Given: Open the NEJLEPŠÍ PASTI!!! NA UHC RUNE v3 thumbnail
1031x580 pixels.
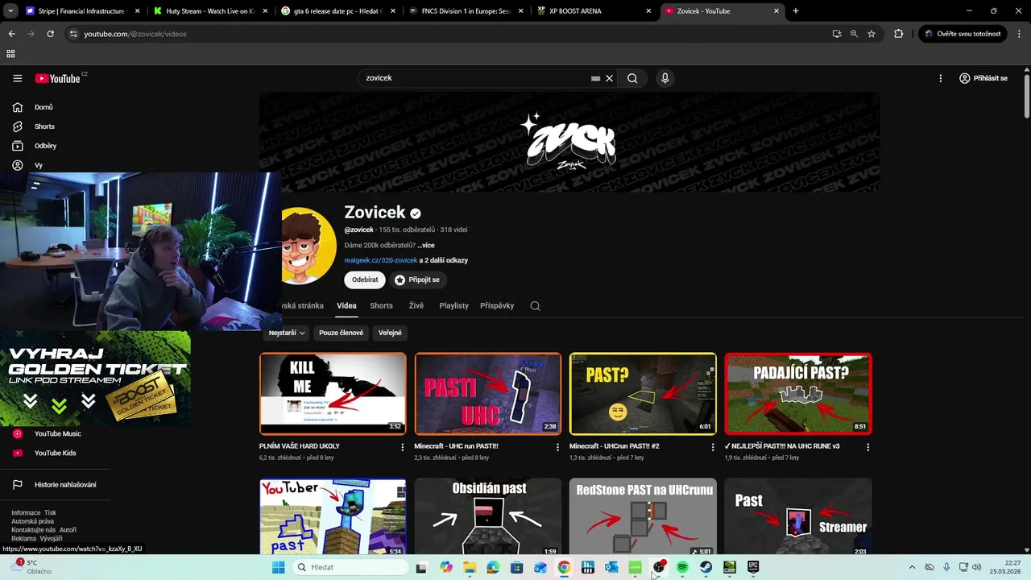Looking at the screenshot, I should 798,394.
